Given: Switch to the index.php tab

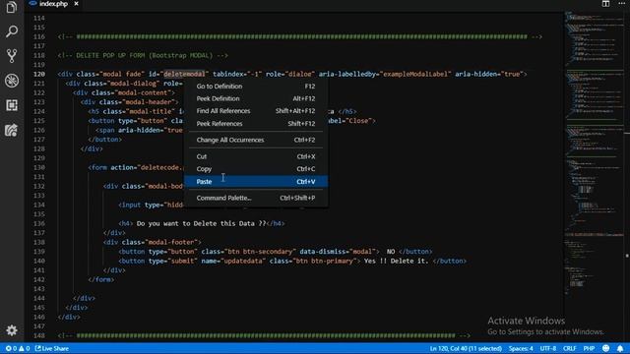Looking at the screenshot, I should [53, 4].
